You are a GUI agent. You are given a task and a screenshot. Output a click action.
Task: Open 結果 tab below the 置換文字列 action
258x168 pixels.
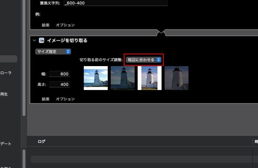tap(46, 25)
